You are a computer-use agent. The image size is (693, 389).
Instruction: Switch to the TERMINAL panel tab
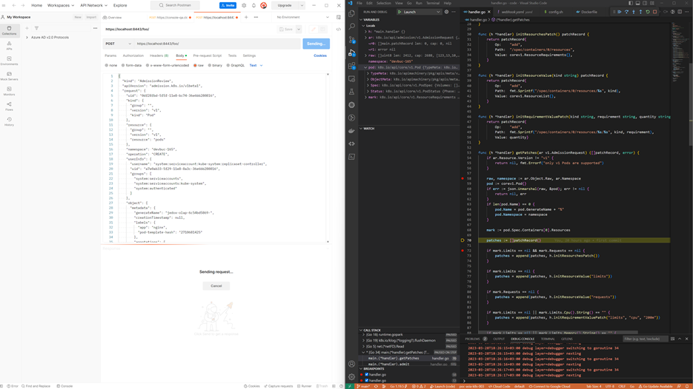(548, 339)
